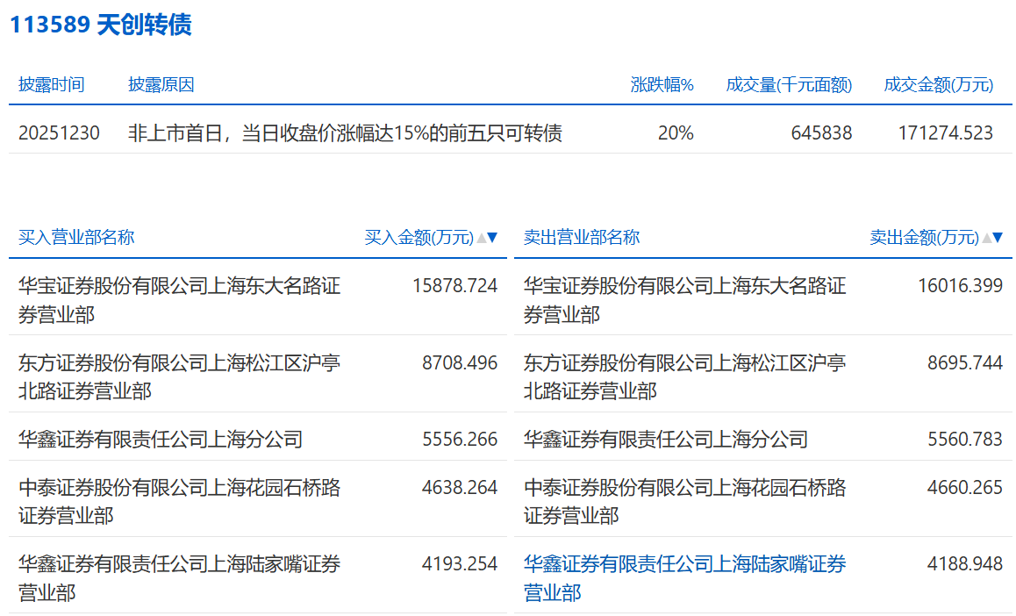Sort ascending by 卖出金额 gray up arrow
The image size is (1016, 616).
point(987,238)
